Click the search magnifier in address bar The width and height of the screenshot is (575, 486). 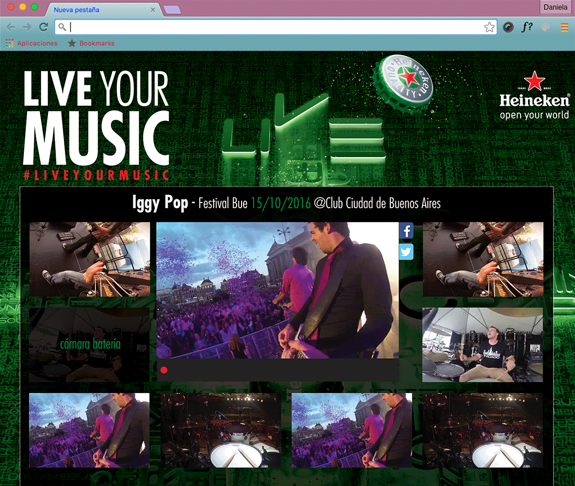tap(62, 27)
